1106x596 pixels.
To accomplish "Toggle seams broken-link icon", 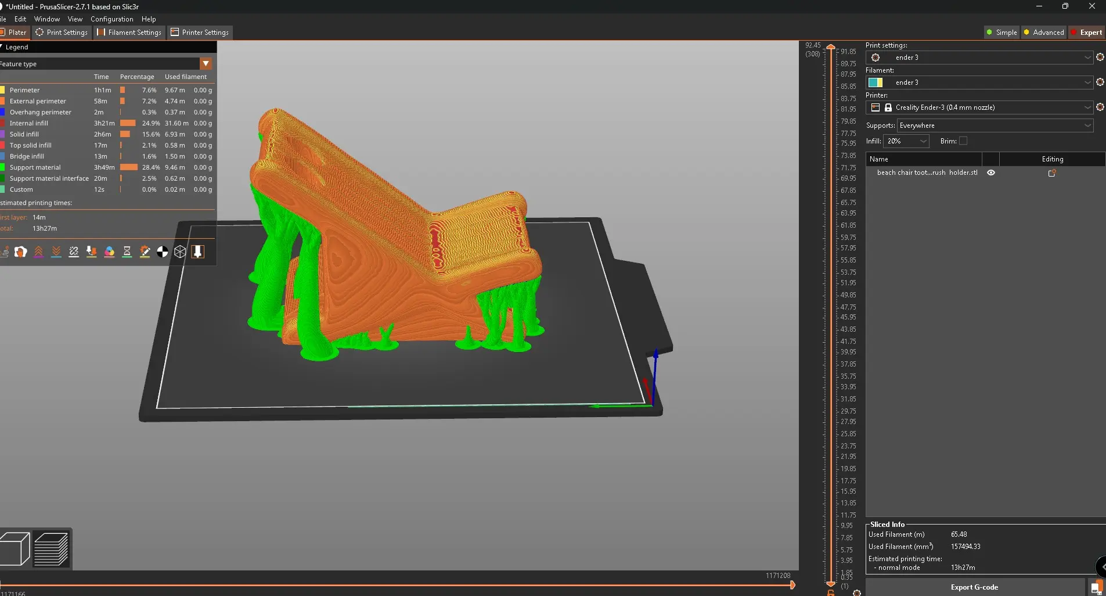I will tap(74, 252).
